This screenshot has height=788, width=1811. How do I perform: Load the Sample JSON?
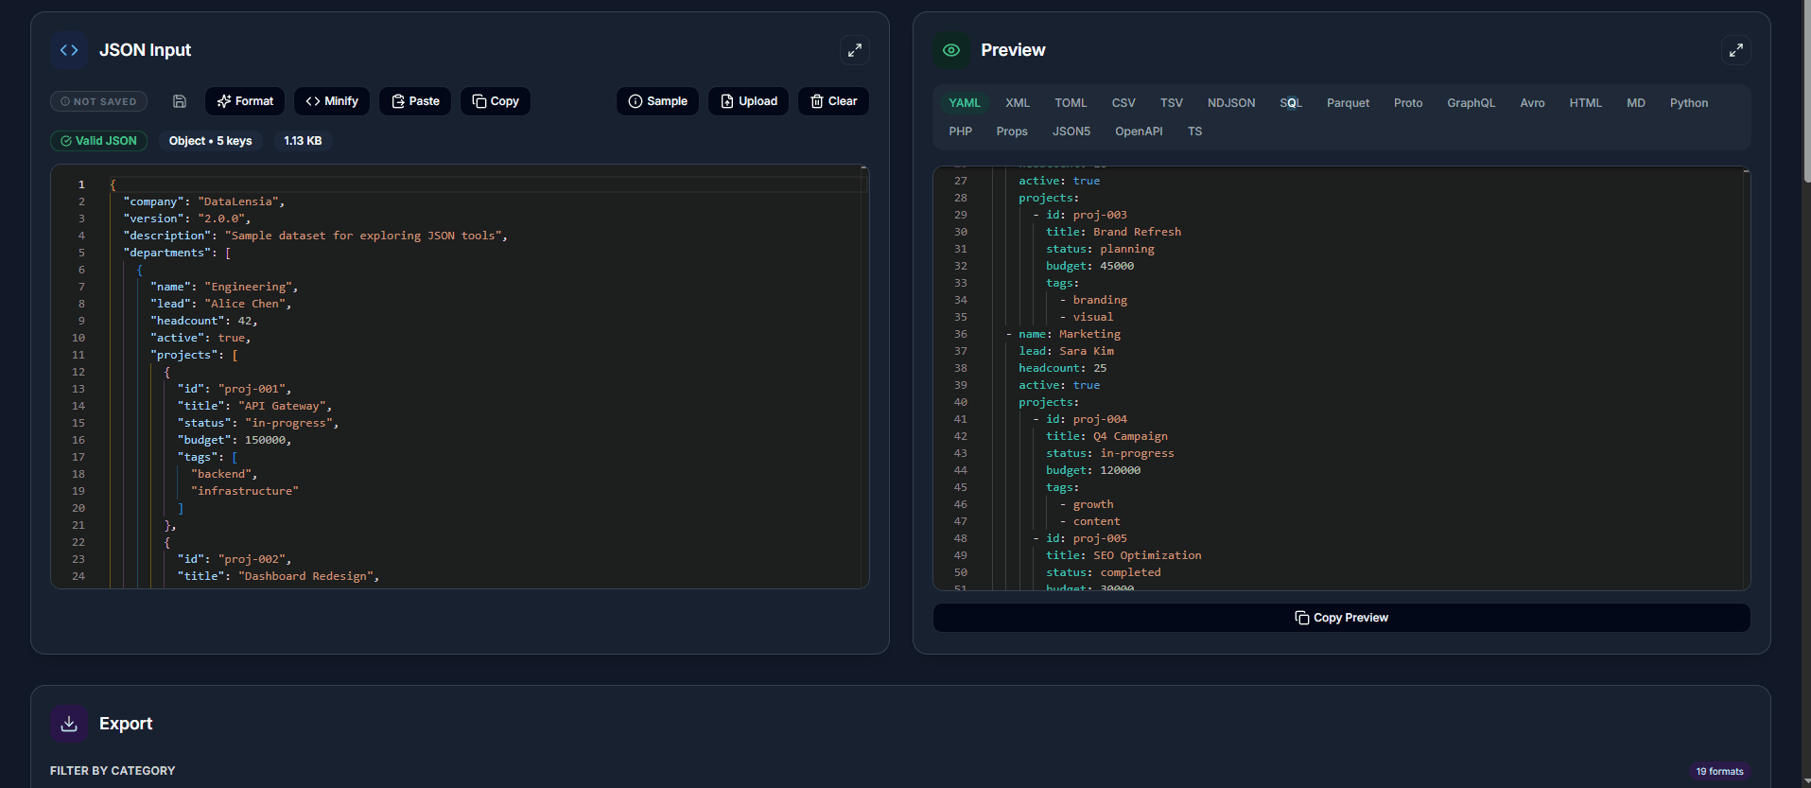click(658, 101)
